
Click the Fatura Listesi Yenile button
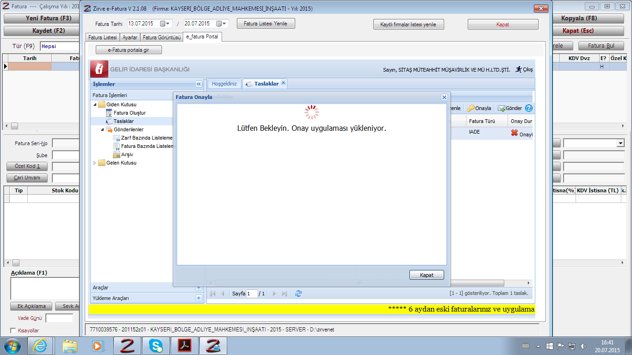[266, 24]
